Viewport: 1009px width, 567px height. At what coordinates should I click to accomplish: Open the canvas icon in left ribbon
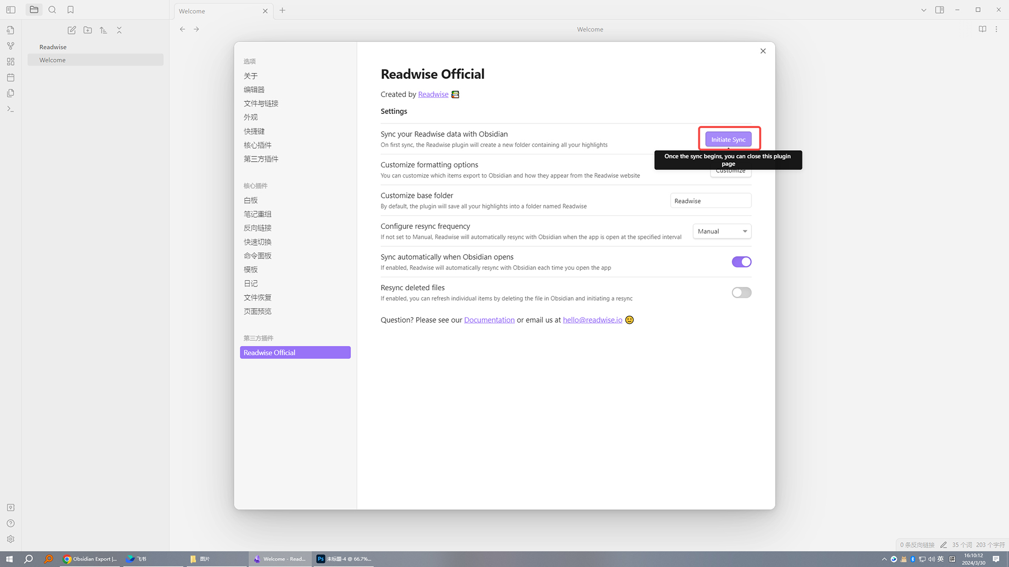(11, 61)
